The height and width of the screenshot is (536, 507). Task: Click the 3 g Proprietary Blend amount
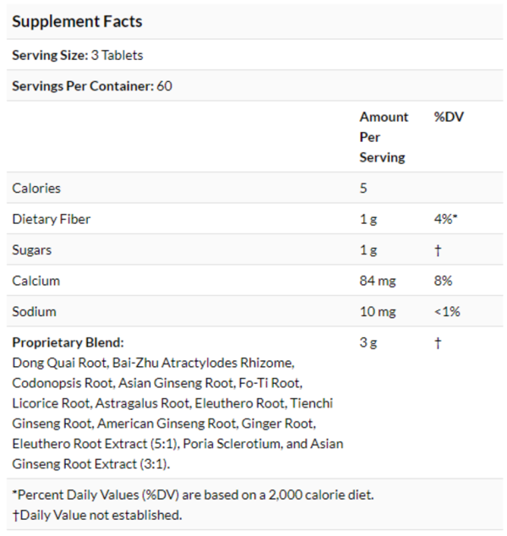click(x=368, y=342)
